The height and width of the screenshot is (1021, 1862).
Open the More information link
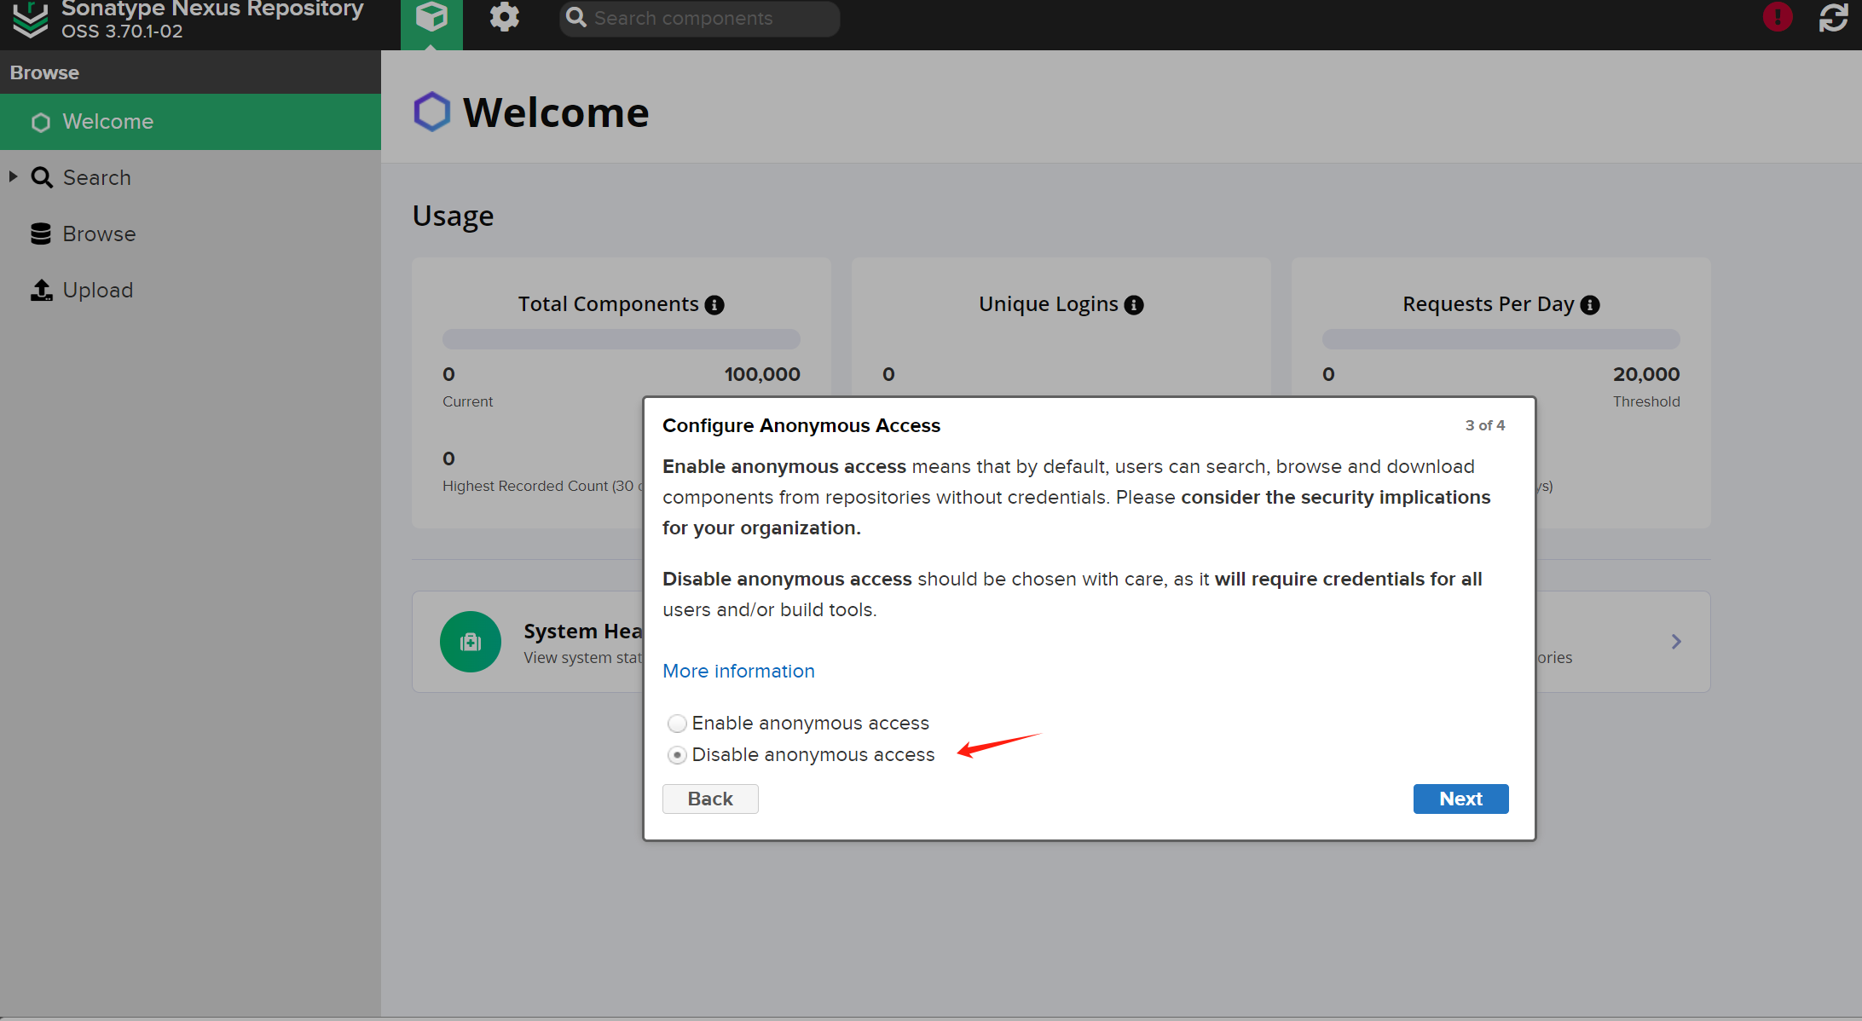pos(738,672)
